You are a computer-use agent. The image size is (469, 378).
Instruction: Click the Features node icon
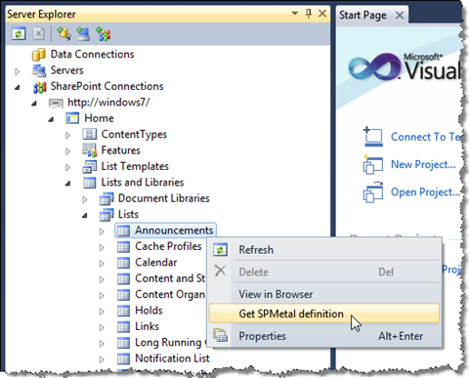[89, 150]
